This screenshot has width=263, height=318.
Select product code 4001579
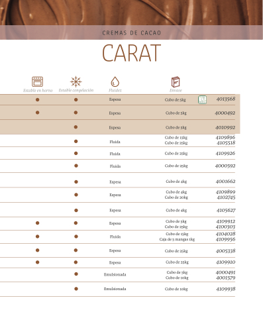click(226, 278)
